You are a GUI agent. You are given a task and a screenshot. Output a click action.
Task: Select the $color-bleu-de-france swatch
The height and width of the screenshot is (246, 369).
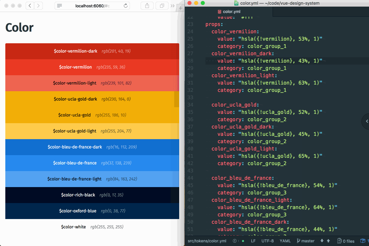click(92, 163)
